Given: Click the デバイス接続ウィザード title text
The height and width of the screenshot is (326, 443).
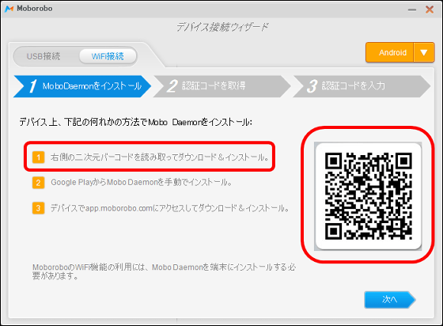Looking at the screenshot, I should (x=222, y=27).
